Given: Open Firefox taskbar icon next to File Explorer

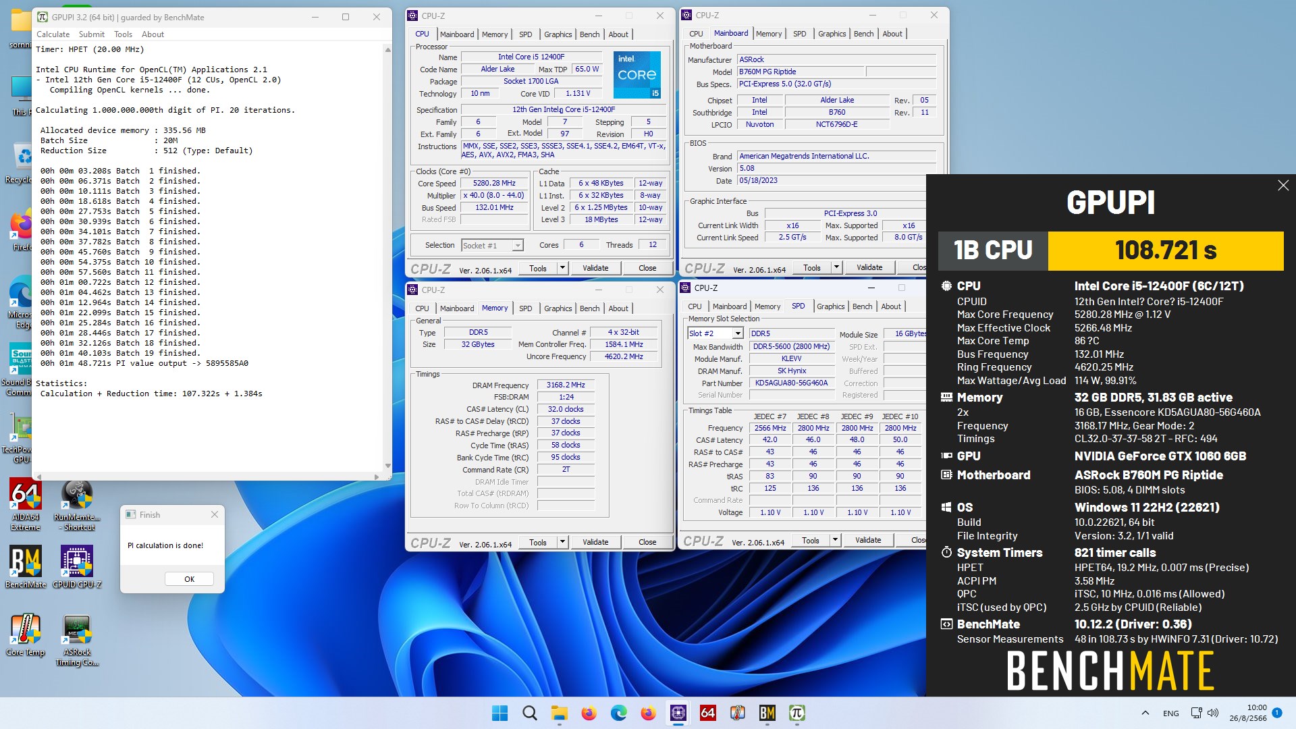Looking at the screenshot, I should 589,713.
